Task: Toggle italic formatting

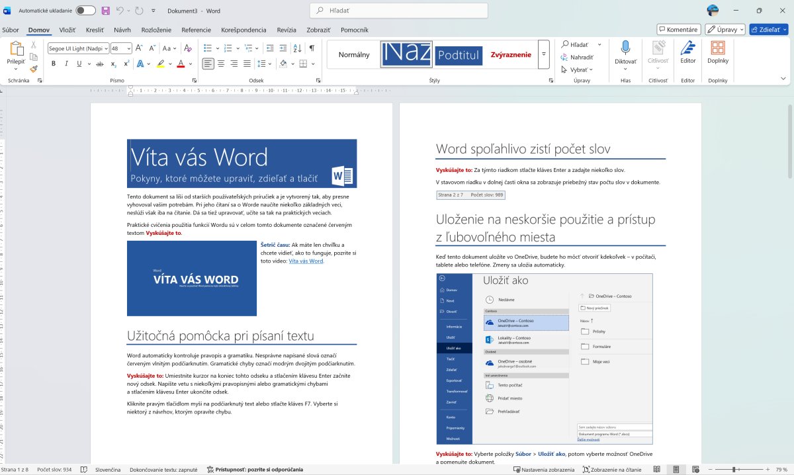Action: (x=66, y=64)
